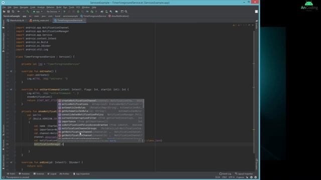Click ServicesExample in the breadcrumb bar

tap(12, 16)
